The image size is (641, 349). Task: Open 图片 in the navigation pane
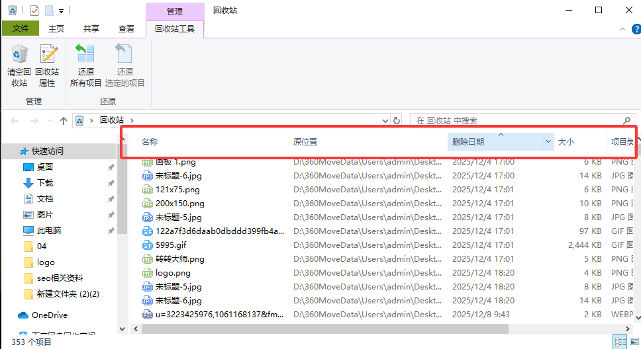click(x=44, y=215)
